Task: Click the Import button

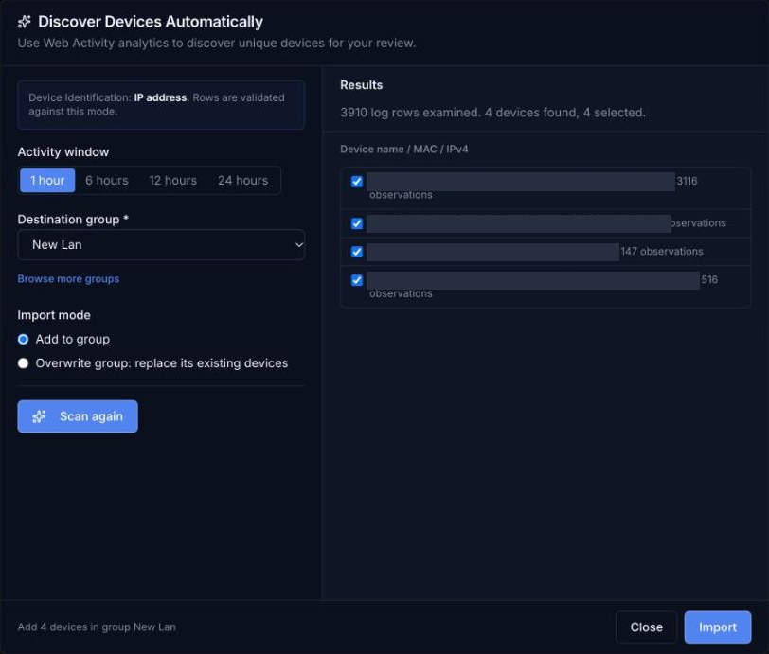Action: pyautogui.click(x=718, y=627)
